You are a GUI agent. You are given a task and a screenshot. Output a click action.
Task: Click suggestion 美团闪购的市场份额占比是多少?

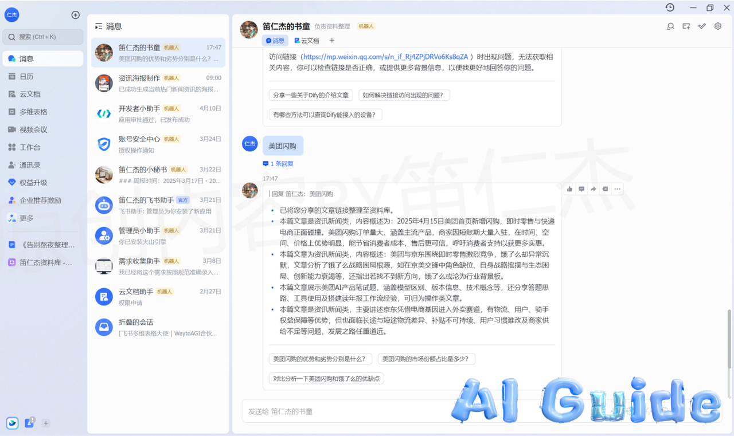coord(426,359)
